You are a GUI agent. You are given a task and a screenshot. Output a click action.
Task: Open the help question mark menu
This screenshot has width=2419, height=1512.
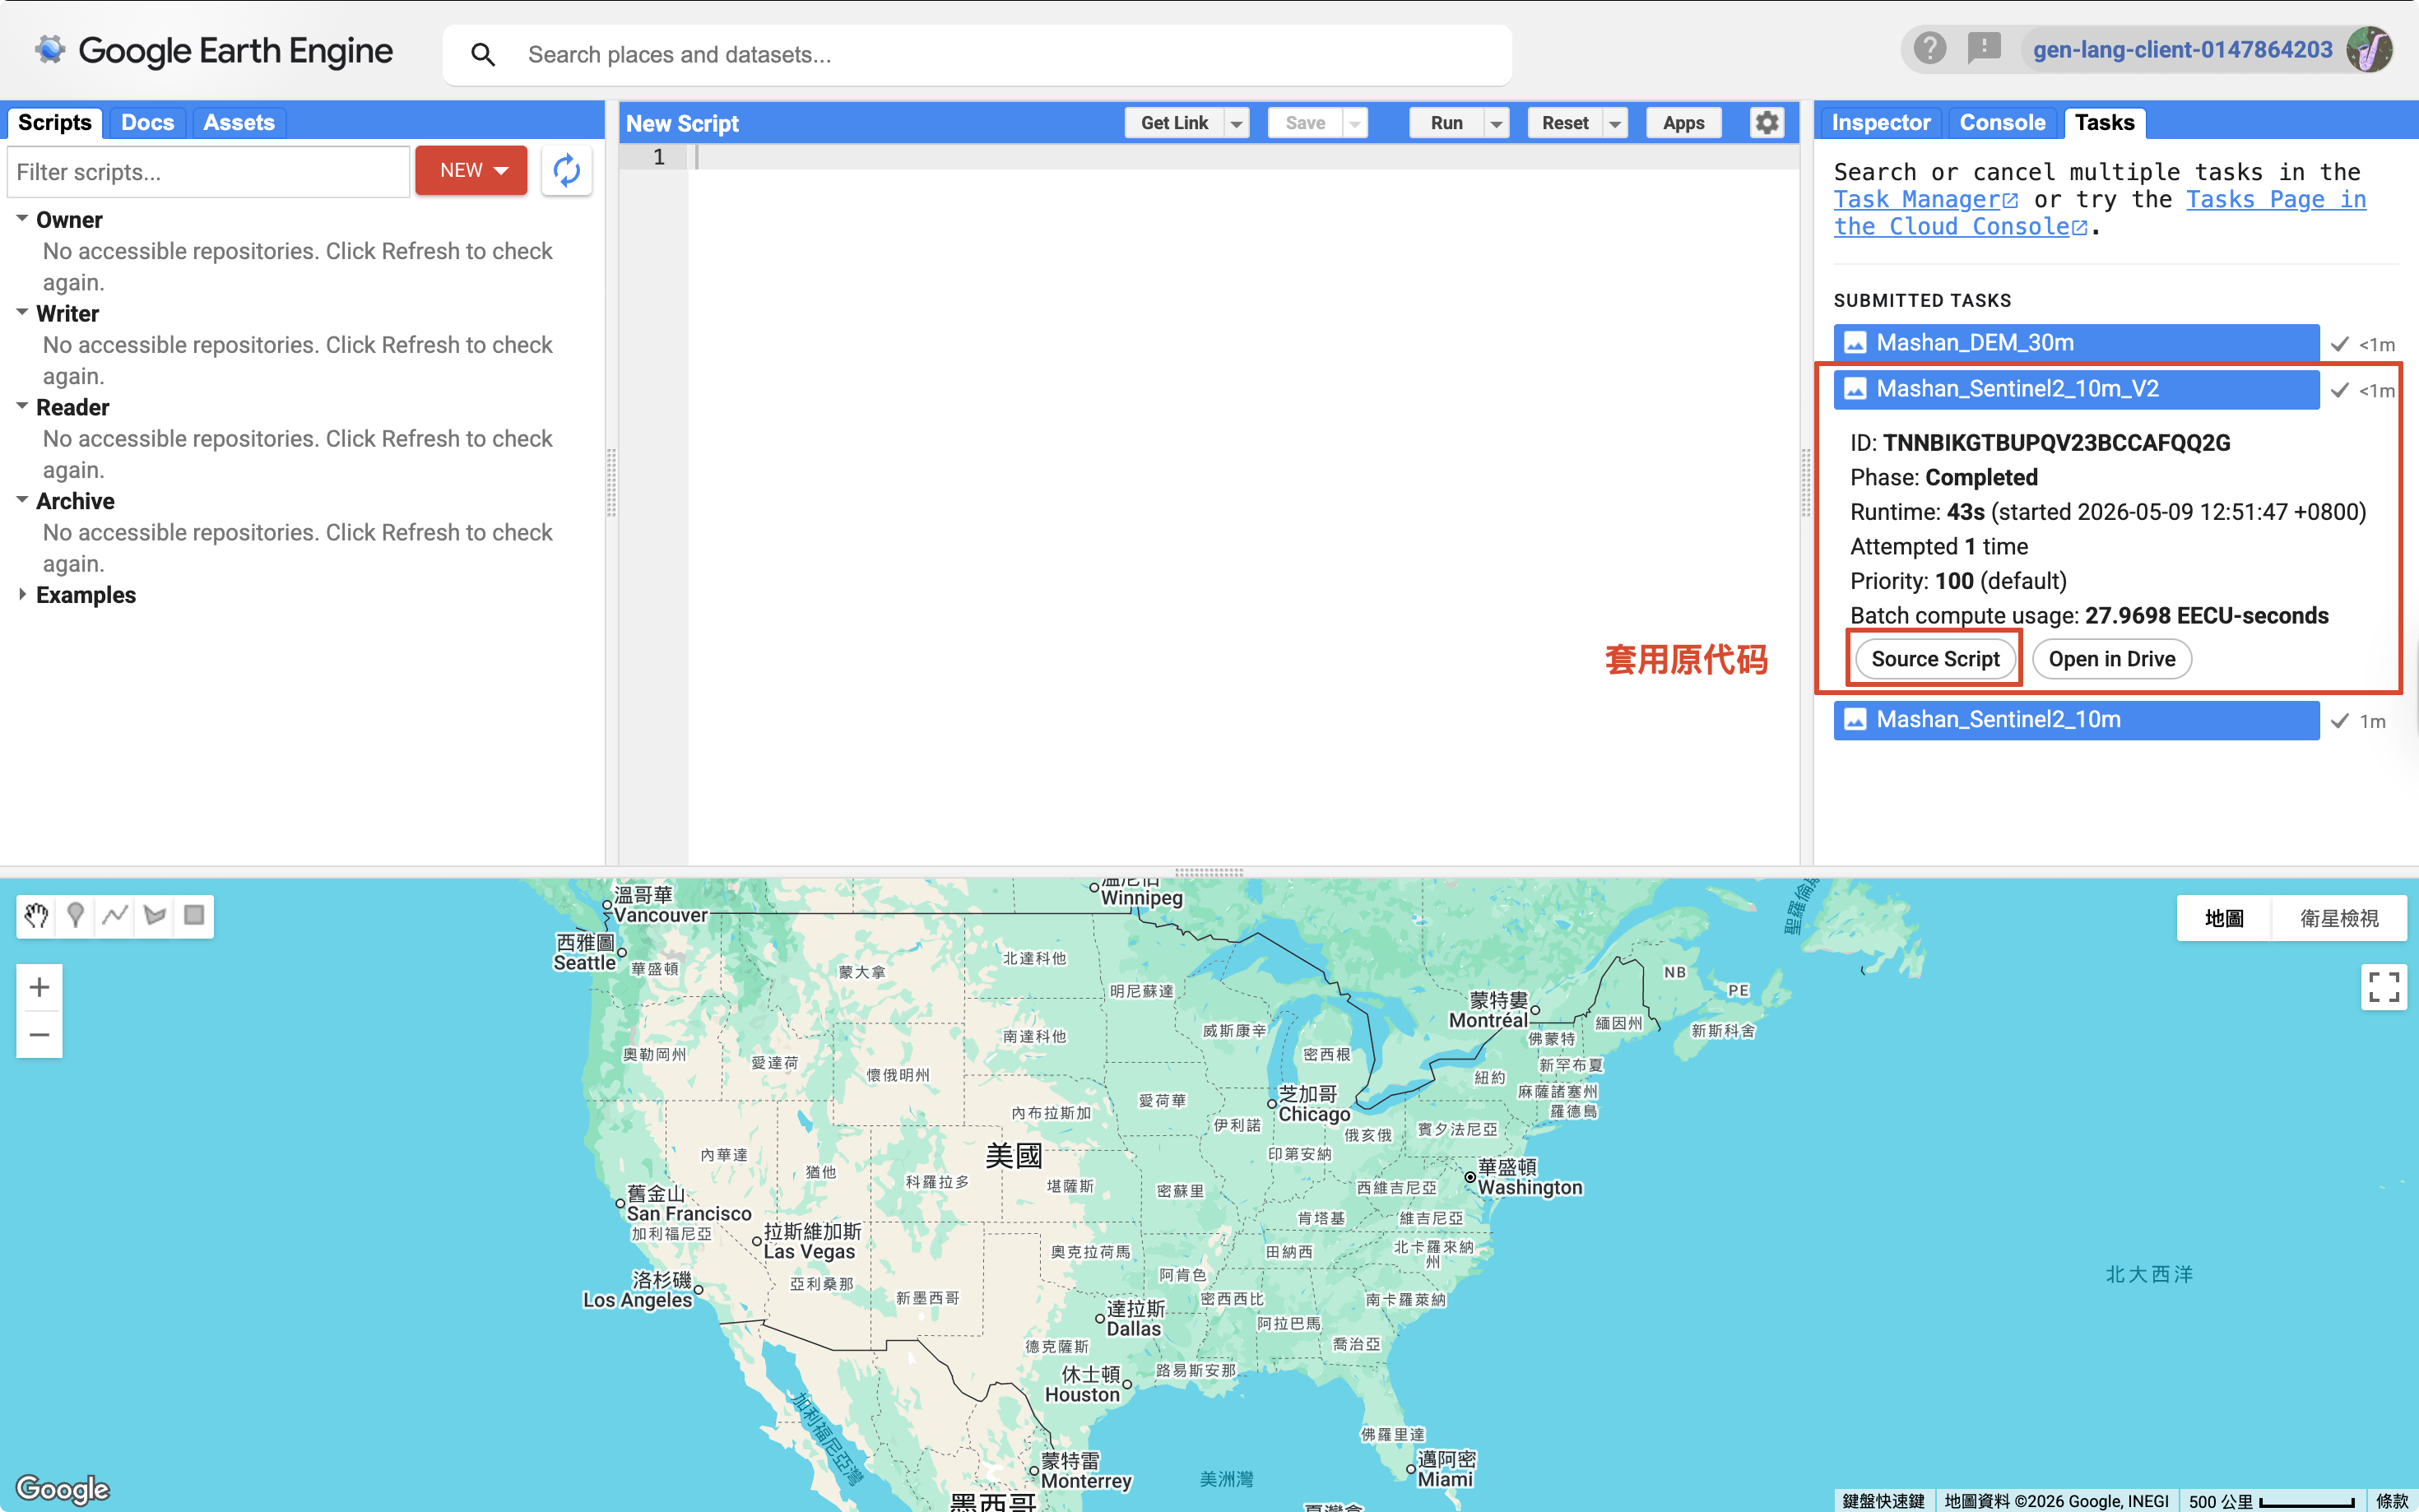pos(1929,48)
